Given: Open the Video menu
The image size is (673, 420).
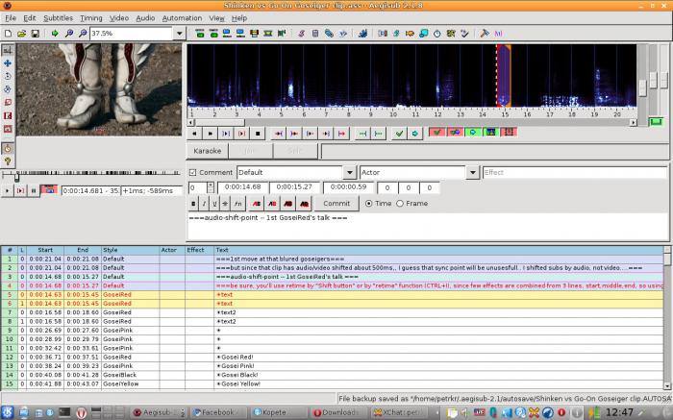Looking at the screenshot, I should click(119, 18).
